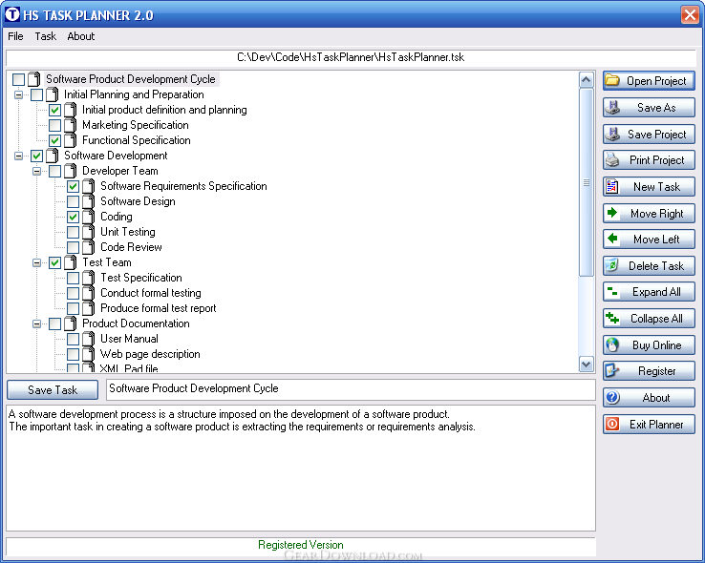Viewport: 705px width, 563px height.
Task: Select the Produce formal test report item
Action: pyautogui.click(x=159, y=308)
